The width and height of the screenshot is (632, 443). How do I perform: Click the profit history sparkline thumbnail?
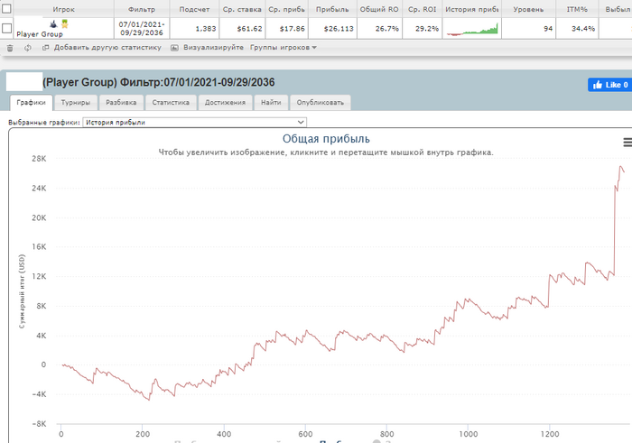point(472,29)
